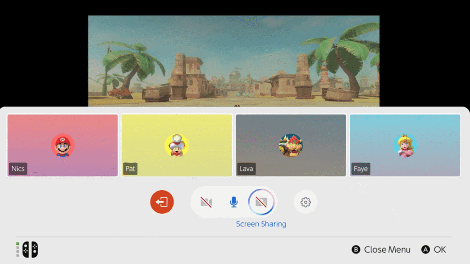Click the shared game screen preview
Screen dimensions: 470x264
tap(234, 61)
